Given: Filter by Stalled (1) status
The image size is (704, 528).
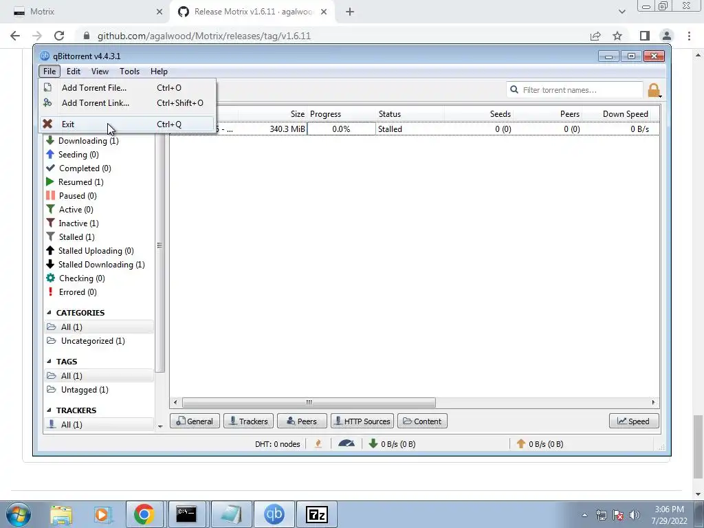Looking at the screenshot, I should click(76, 237).
